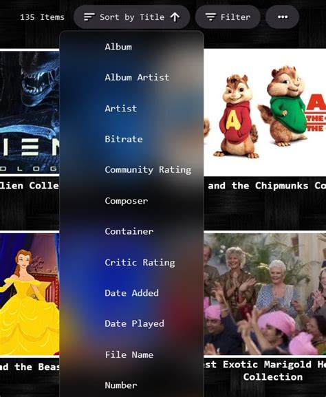Sort items by Bitrate
Viewport: 326px width, 397px height.
pyautogui.click(x=131, y=139)
